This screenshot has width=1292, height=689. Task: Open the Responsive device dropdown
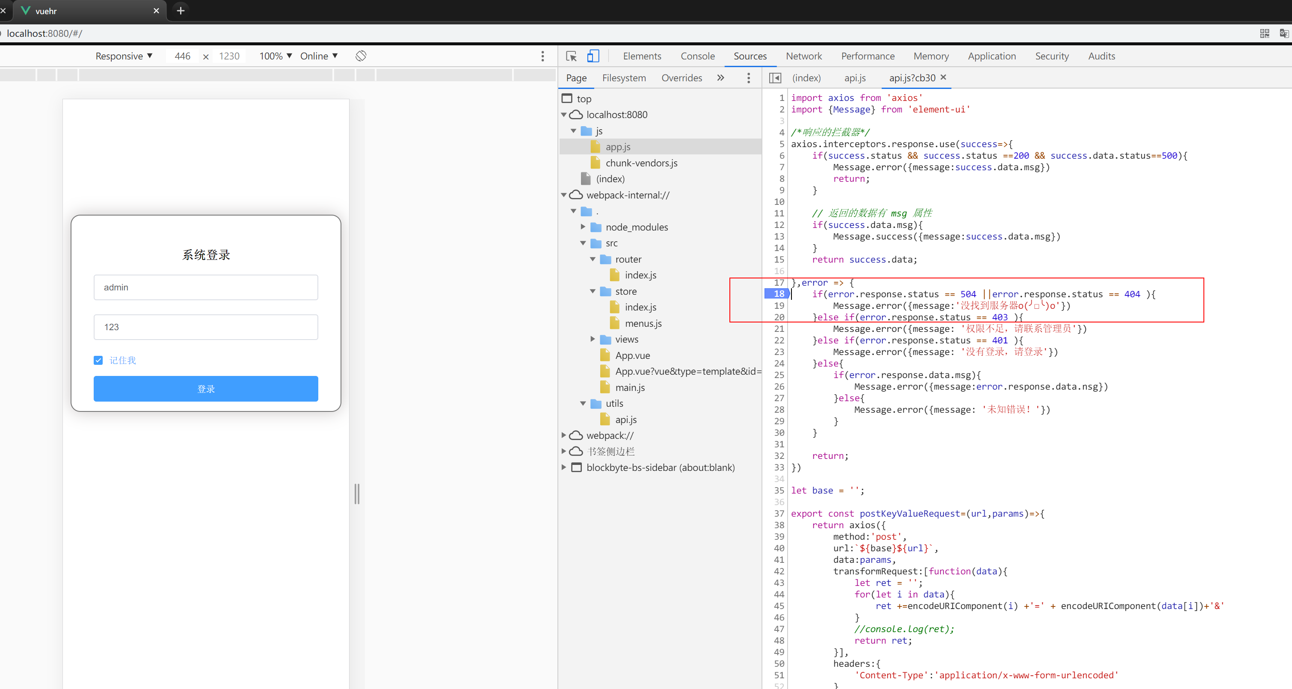pos(123,56)
